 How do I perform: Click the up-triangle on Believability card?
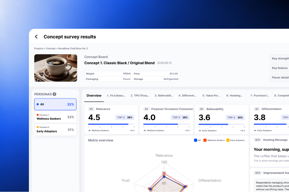[200, 131]
